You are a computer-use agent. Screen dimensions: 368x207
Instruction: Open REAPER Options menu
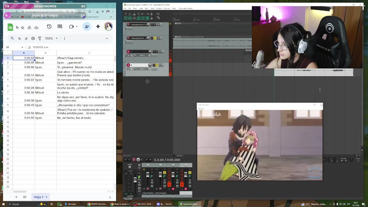pos(159,8)
